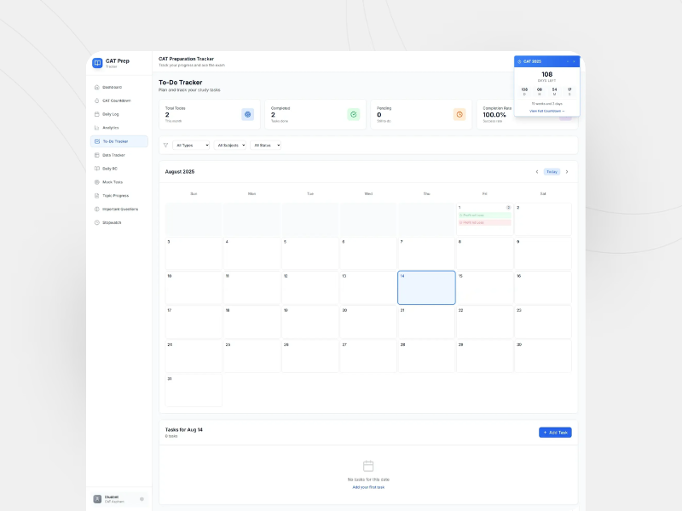
Task: Expand the All Types dropdown
Action: (x=191, y=146)
